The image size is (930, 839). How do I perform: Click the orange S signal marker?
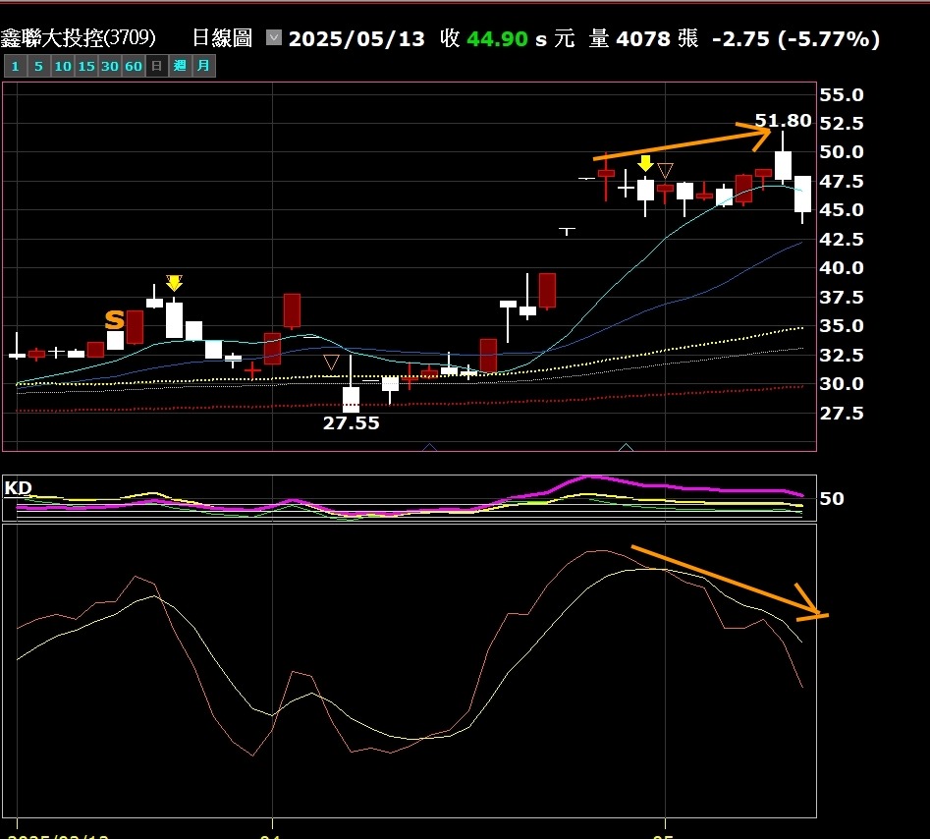point(115,319)
